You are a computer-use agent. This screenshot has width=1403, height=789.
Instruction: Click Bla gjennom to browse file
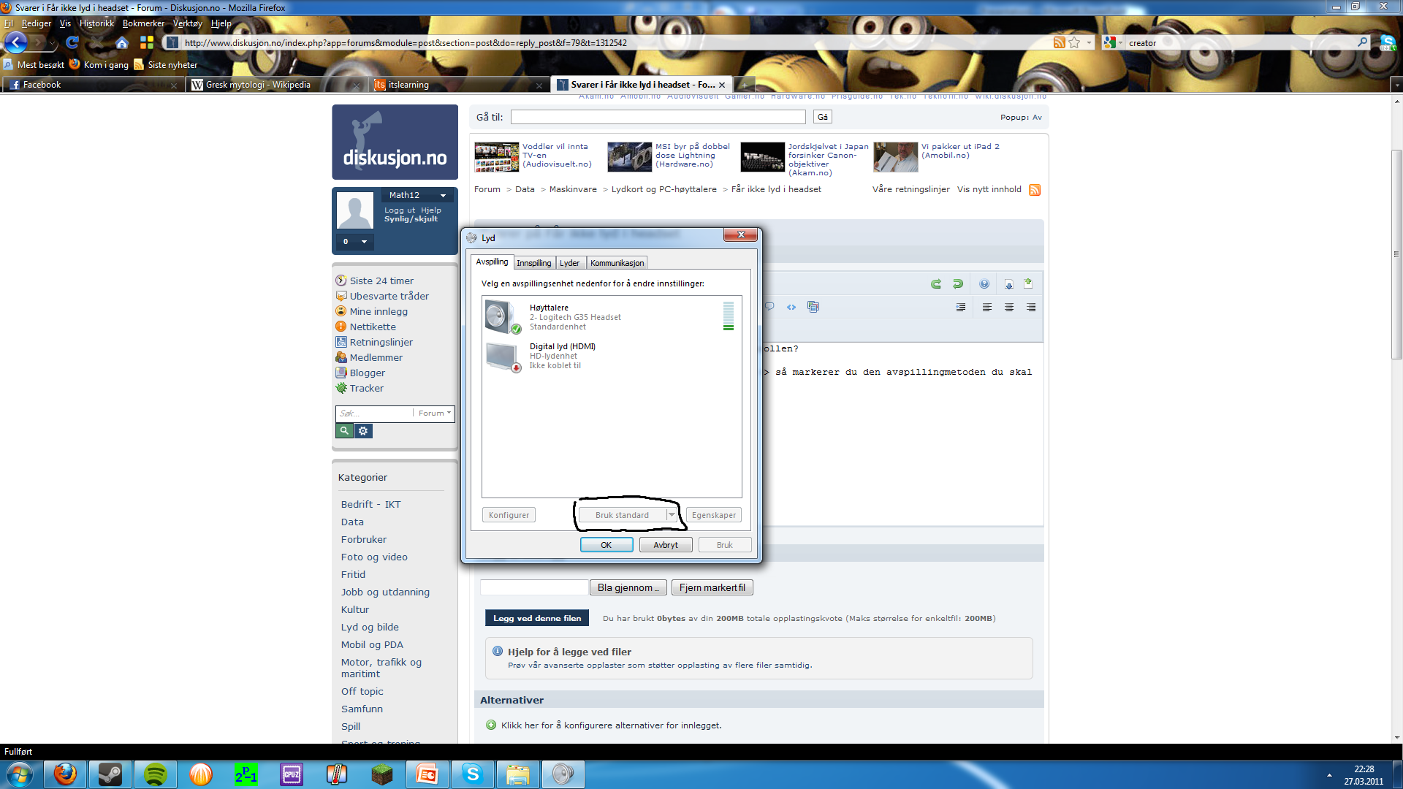tap(628, 587)
